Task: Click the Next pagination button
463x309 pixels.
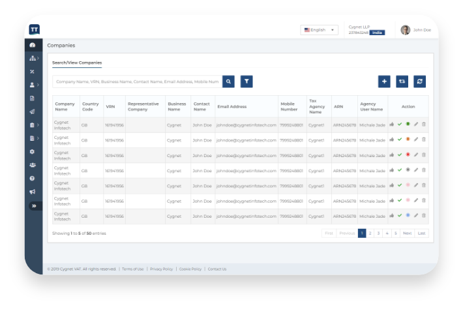Action: (407, 233)
